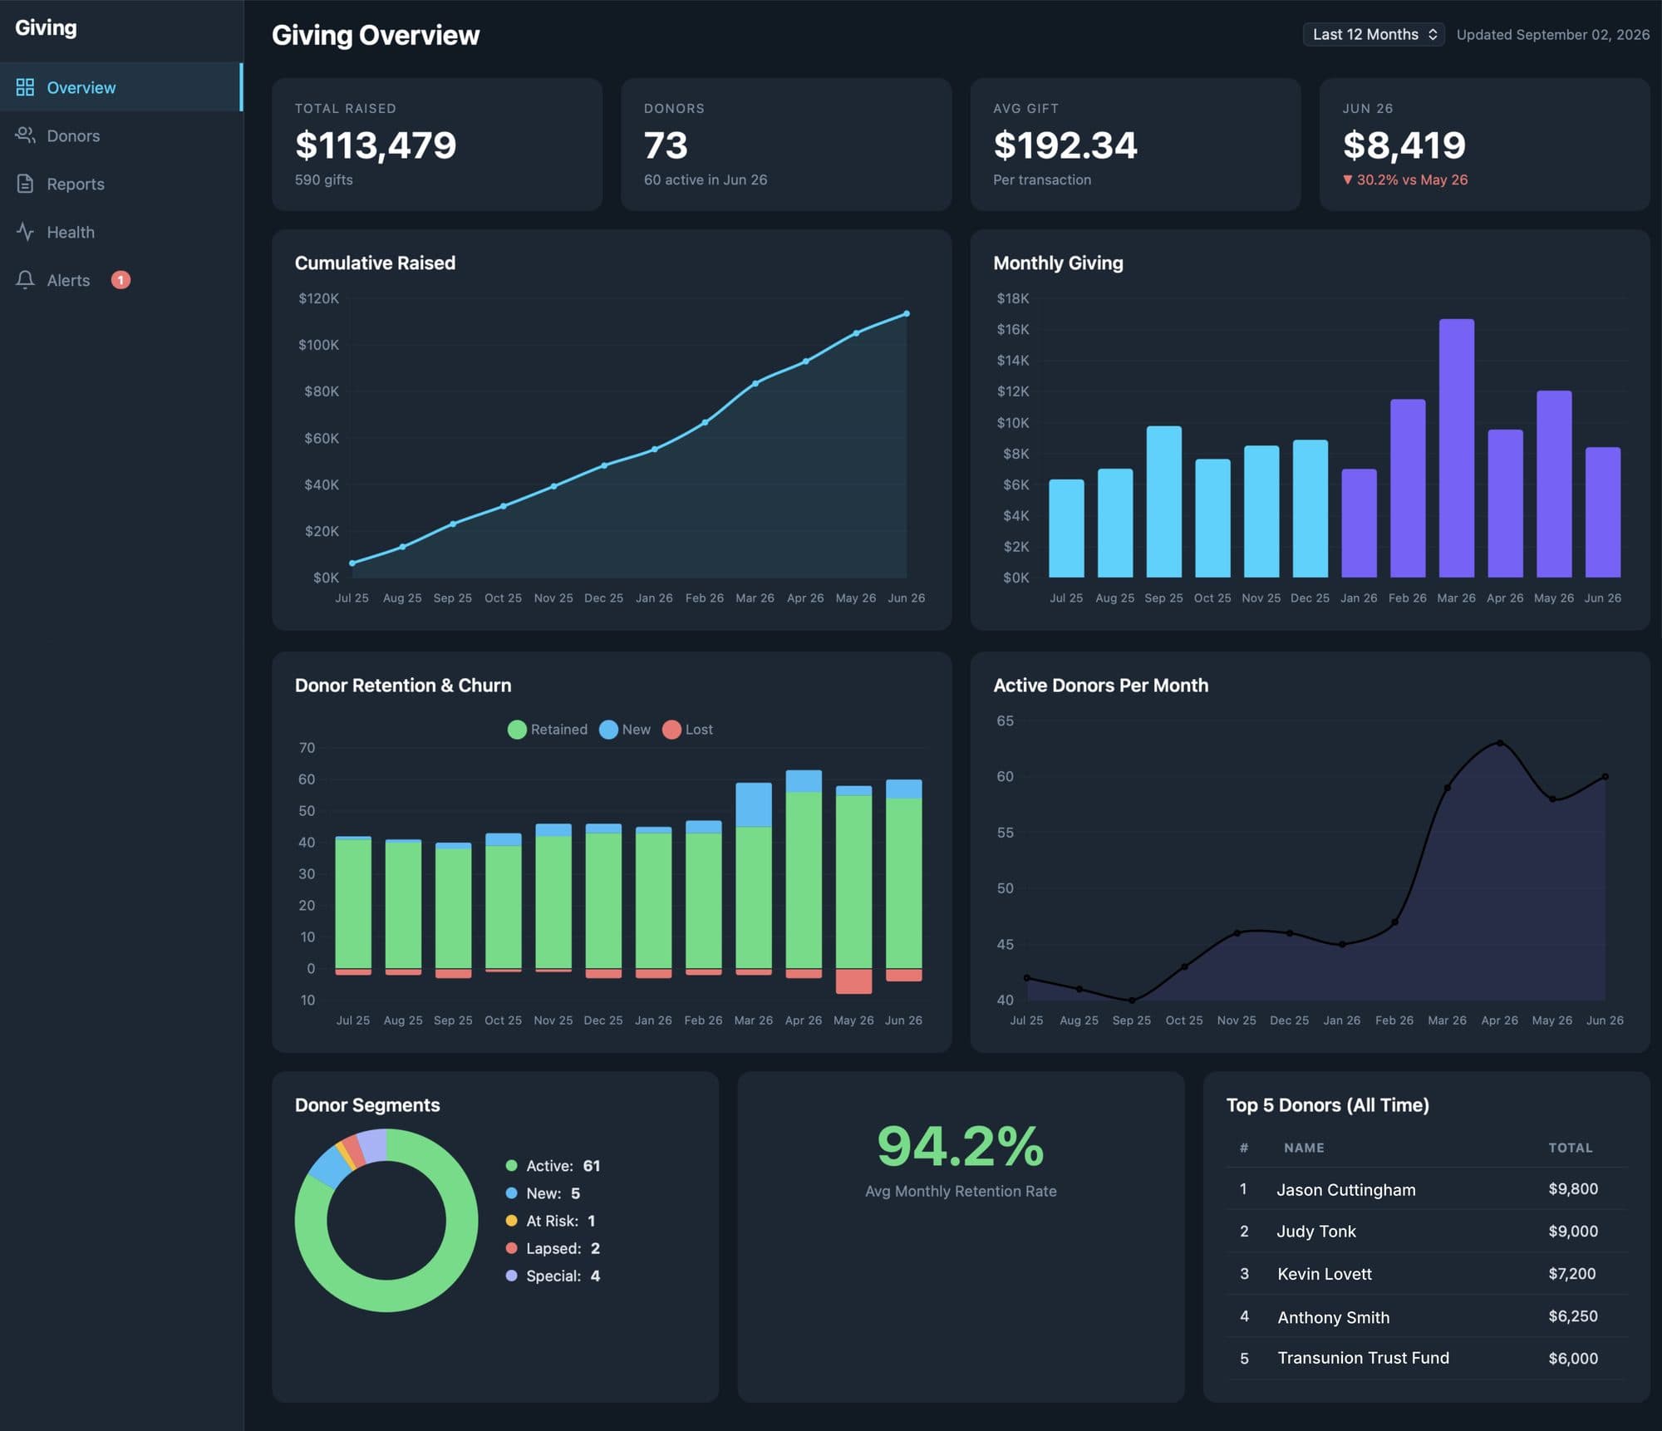Toggle the New legend item
1662x1431 pixels.
[x=625, y=730]
